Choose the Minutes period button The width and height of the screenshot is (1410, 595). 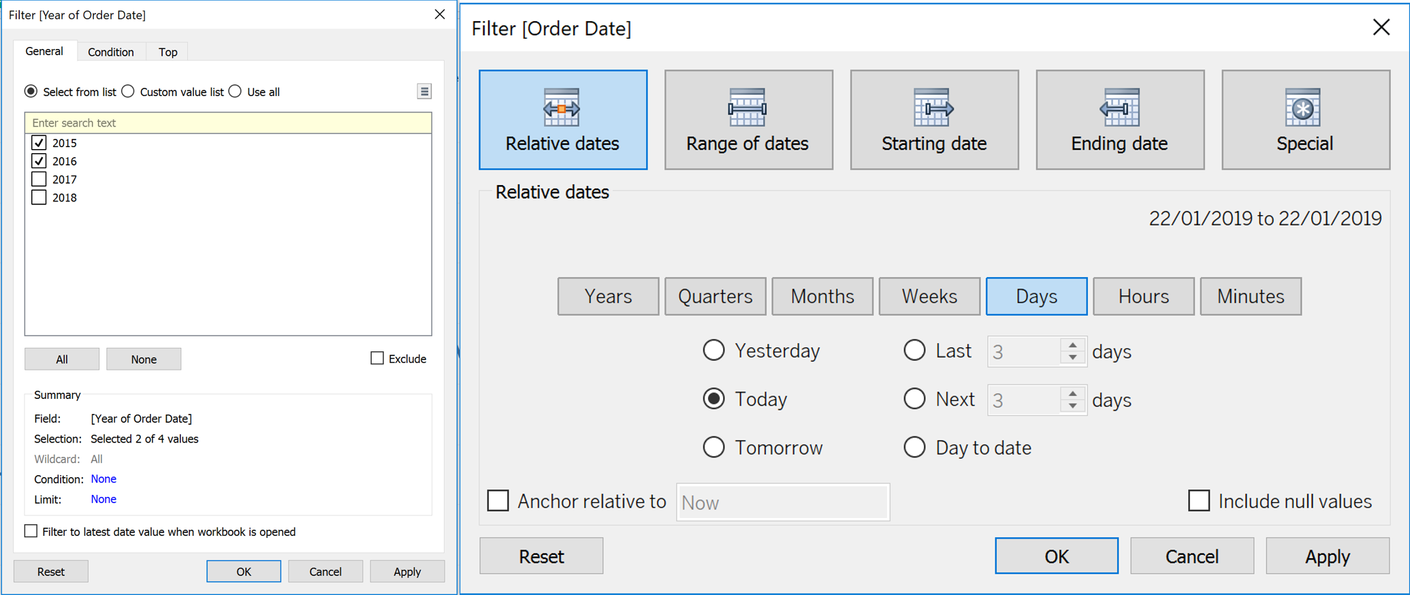[1251, 296]
